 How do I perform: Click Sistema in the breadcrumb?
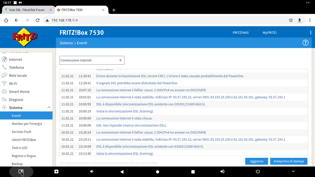click(66, 43)
